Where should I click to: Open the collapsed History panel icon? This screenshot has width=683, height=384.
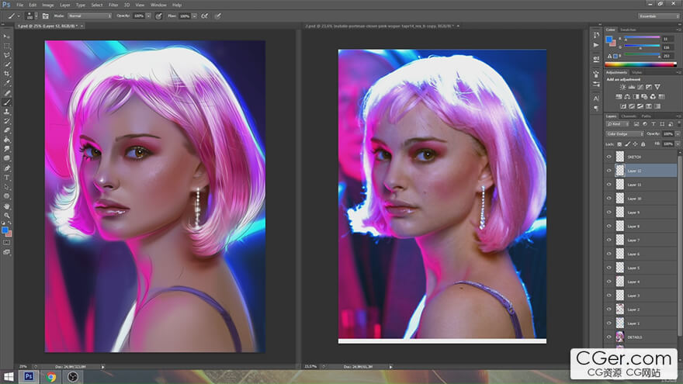click(596, 35)
